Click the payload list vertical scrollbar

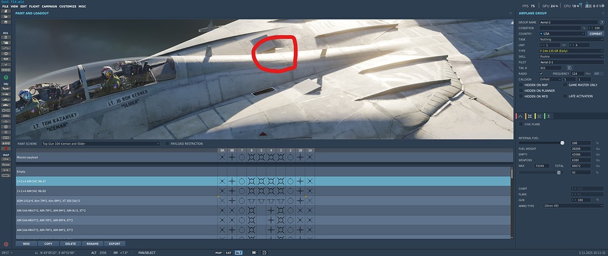[512, 203]
